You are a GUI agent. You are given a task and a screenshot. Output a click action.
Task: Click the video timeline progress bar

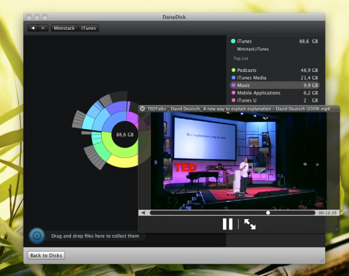coord(232,212)
